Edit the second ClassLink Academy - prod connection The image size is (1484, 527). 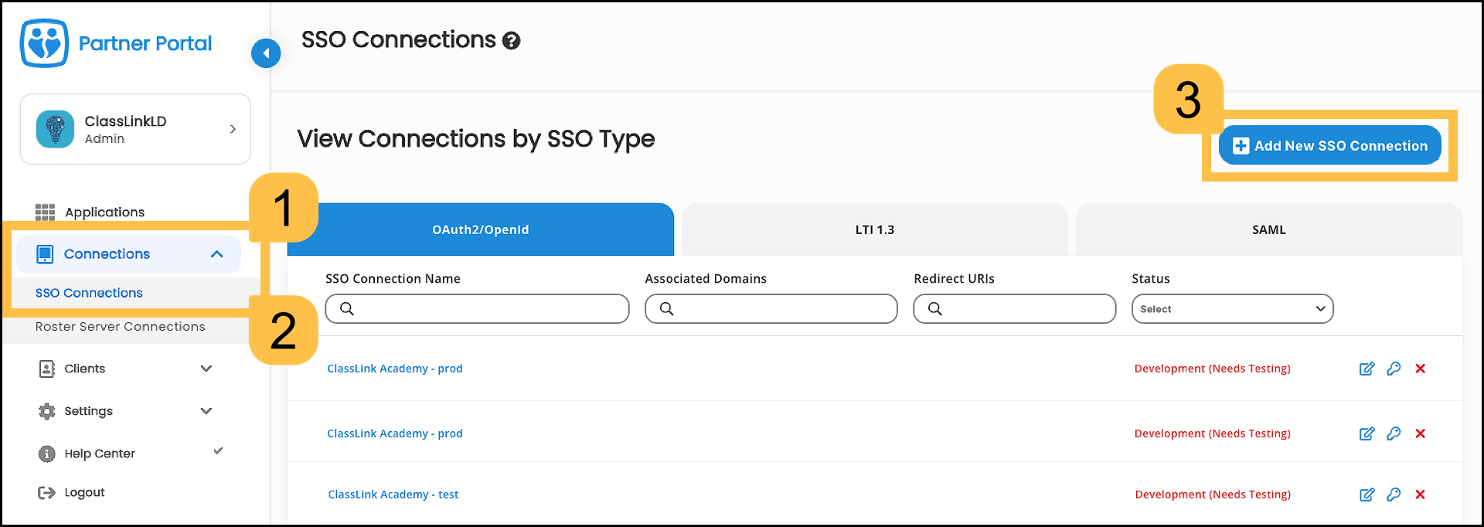coord(1367,433)
